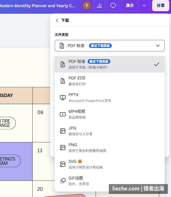Click the 高品质视频 description

tap(77, 117)
